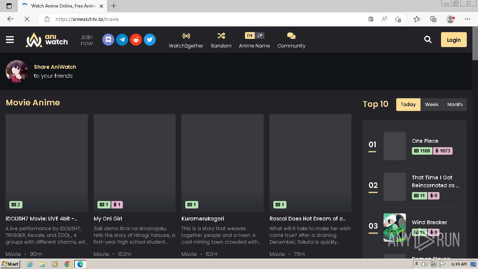478x269 pixels.
Task: Open the Reddit join icon
Action: coord(136,40)
